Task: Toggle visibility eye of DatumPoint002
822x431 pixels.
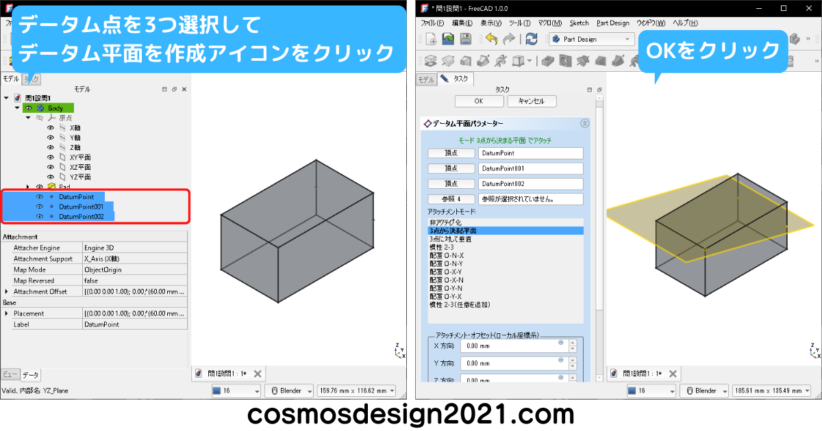Action: (40, 216)
